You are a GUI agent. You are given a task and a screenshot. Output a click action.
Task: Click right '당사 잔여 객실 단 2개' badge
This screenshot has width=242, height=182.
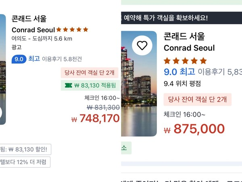tap(197, 99)
